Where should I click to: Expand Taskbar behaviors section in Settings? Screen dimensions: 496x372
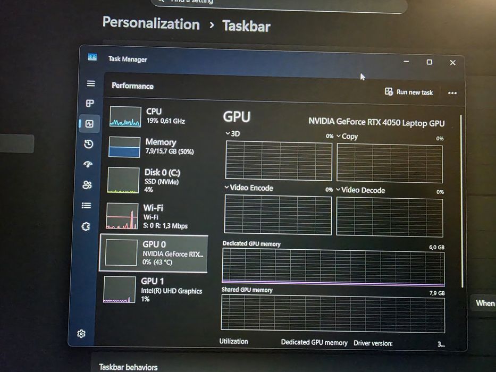[x=128, y=367]
